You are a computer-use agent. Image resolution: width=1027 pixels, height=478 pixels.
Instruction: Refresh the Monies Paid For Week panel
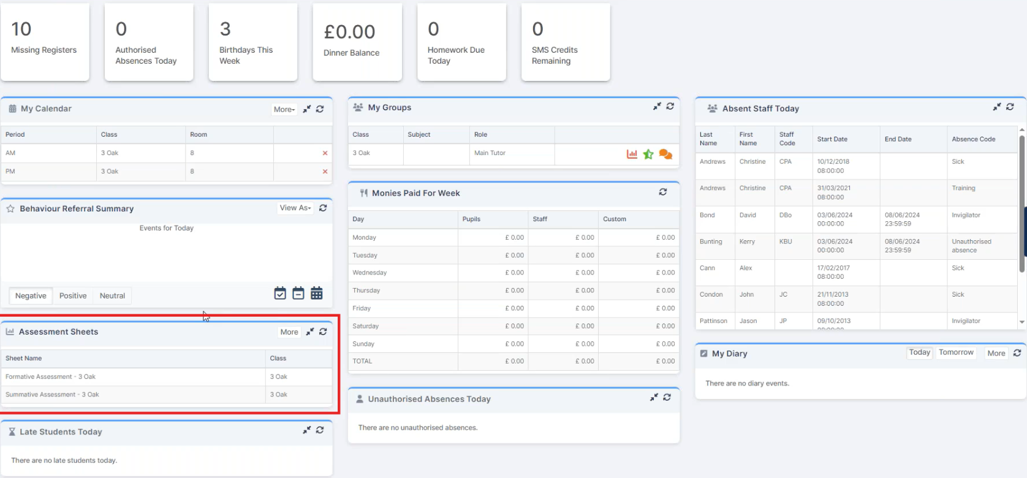[x=662, y=192]
